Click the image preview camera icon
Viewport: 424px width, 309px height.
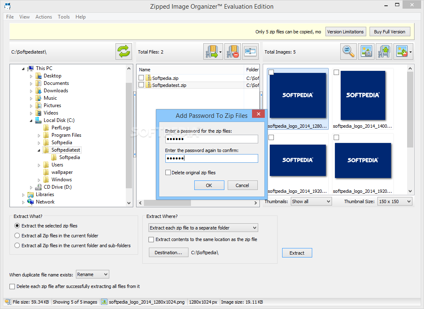click(366, 51)
